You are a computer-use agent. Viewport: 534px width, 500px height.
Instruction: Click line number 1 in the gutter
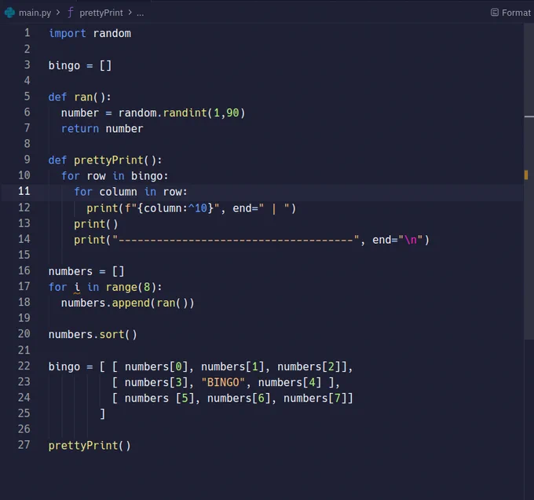(27, 33)
